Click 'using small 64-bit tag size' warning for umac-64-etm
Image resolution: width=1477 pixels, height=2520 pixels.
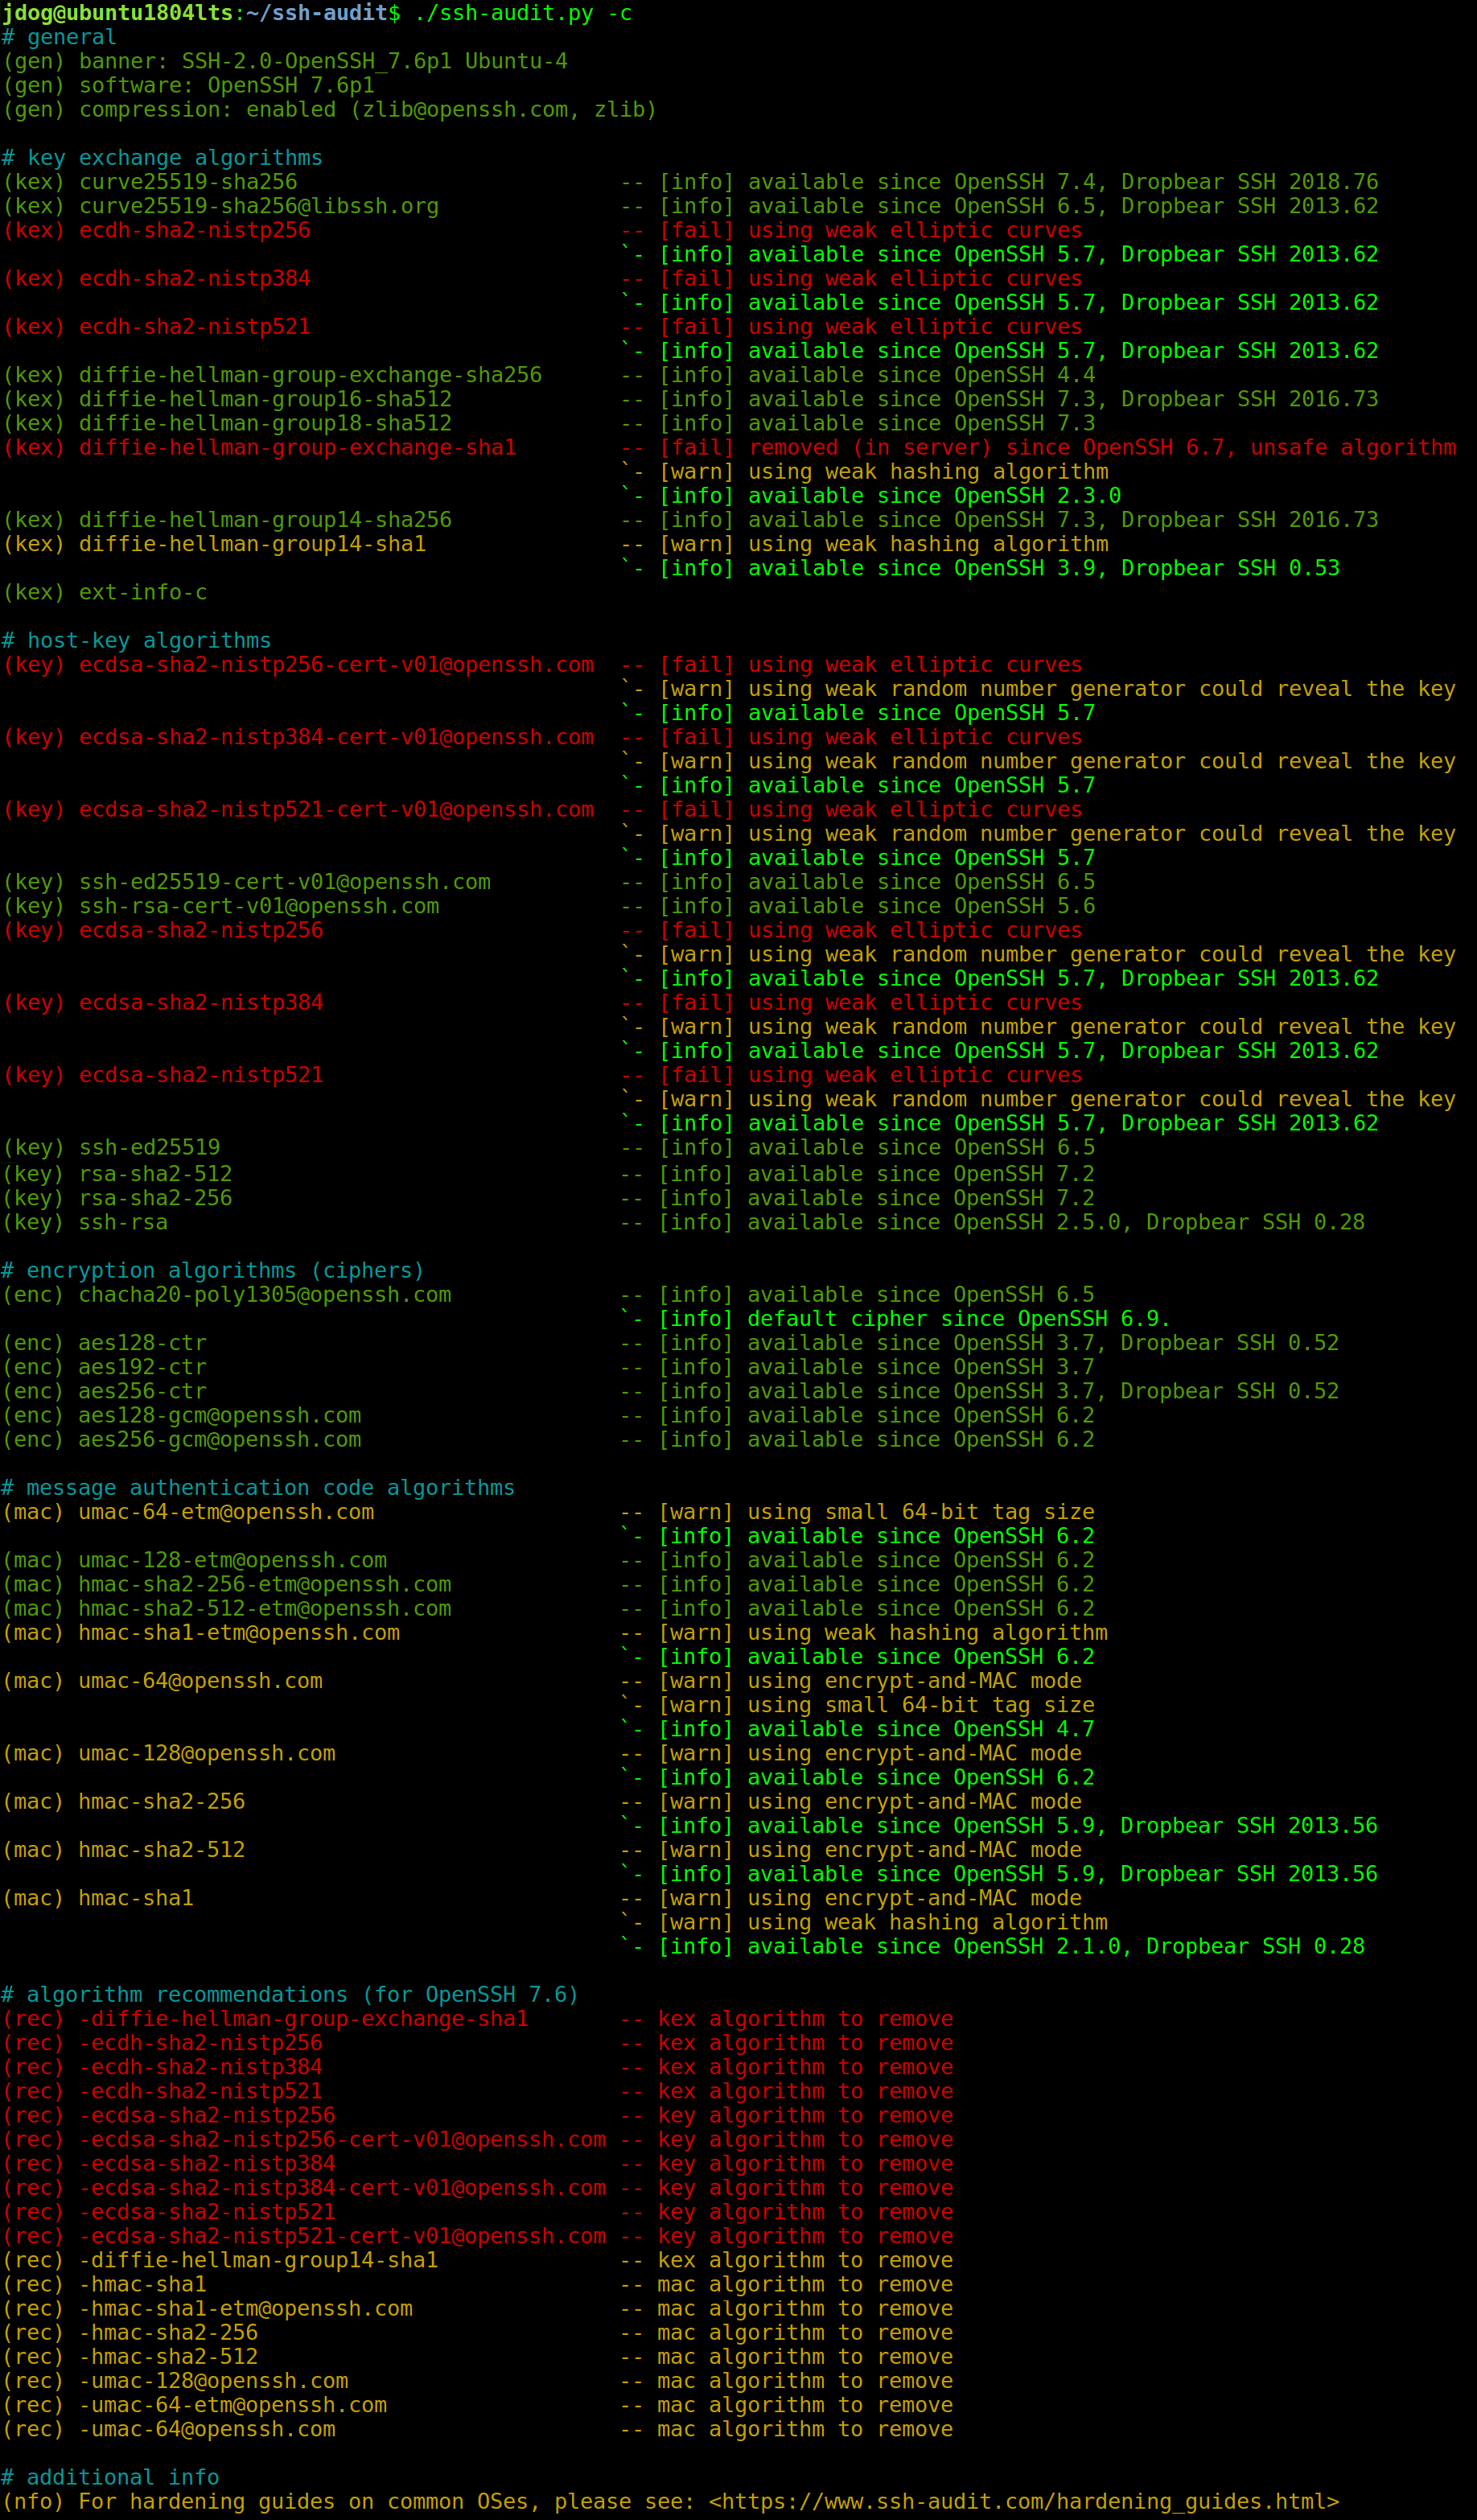click(921, 1512)
